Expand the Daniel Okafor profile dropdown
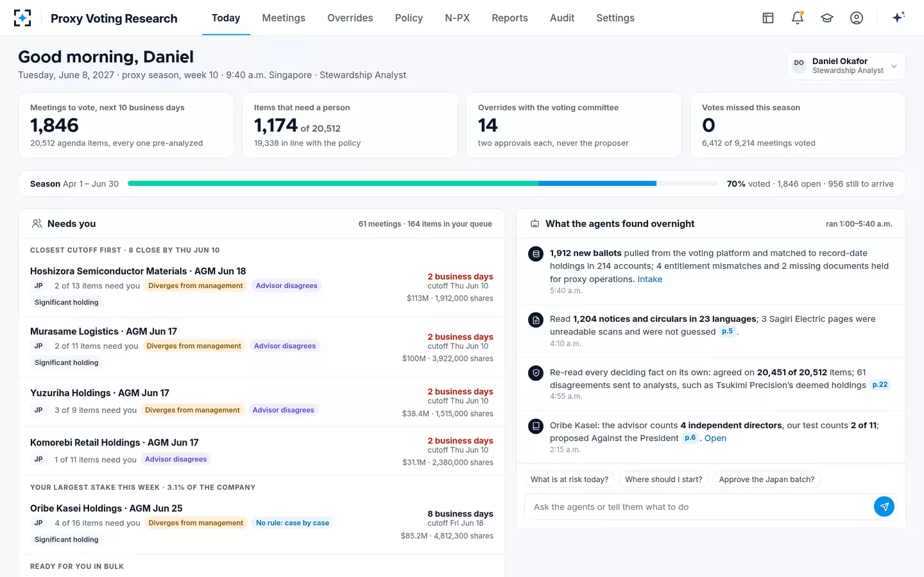The image size is (924, 577). [846, 66]
